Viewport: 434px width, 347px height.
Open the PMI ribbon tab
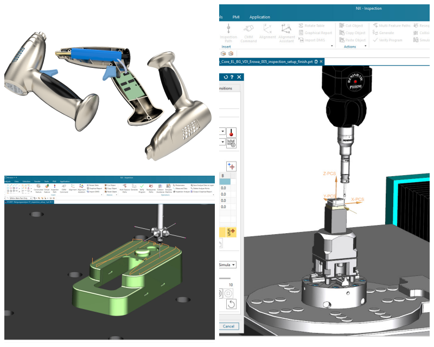[236, 17]
